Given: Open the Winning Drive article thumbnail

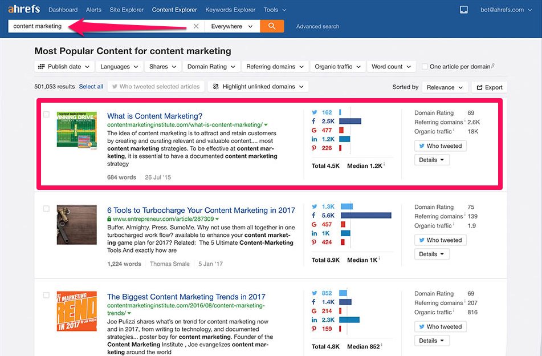Looking at the screenshot, I should [x=77, y=131].
